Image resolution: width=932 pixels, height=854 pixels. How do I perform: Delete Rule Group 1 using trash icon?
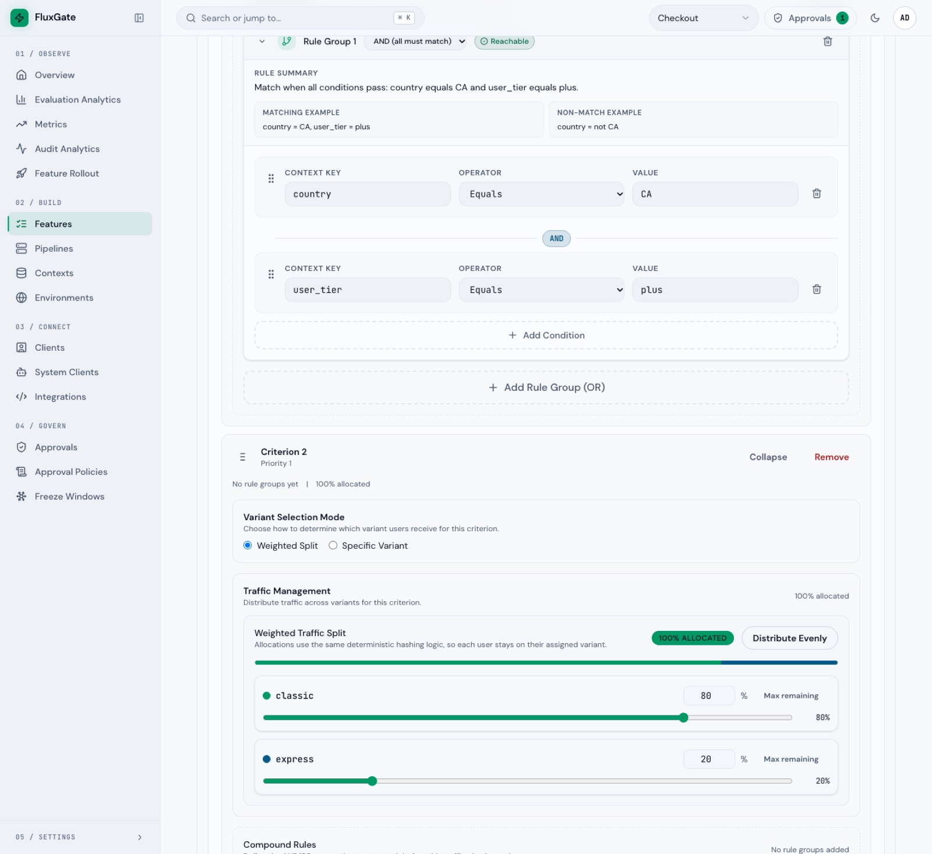coord(828,41)
